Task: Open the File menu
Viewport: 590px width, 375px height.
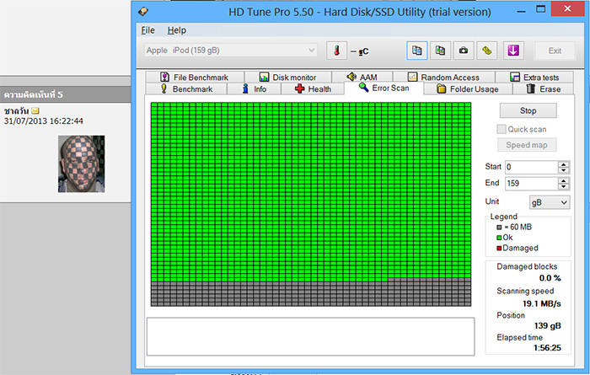Action: (148, 30)
